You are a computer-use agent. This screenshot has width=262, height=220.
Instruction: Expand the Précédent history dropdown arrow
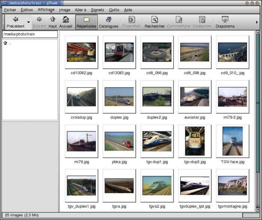click(x=28, y=22)
